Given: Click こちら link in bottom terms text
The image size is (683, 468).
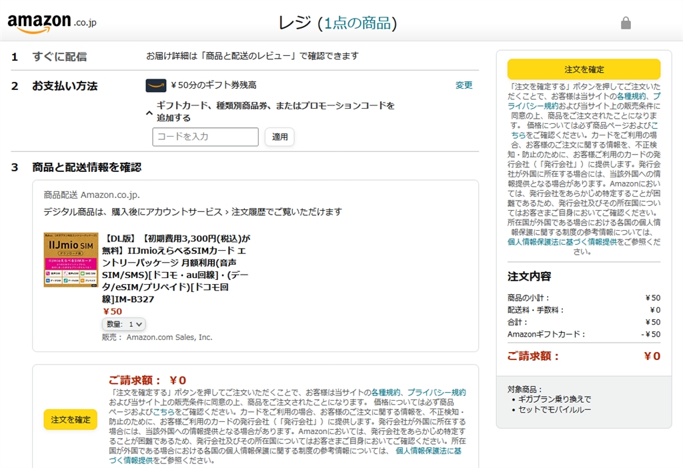Looking at the screenshot, I should [163, 411].
